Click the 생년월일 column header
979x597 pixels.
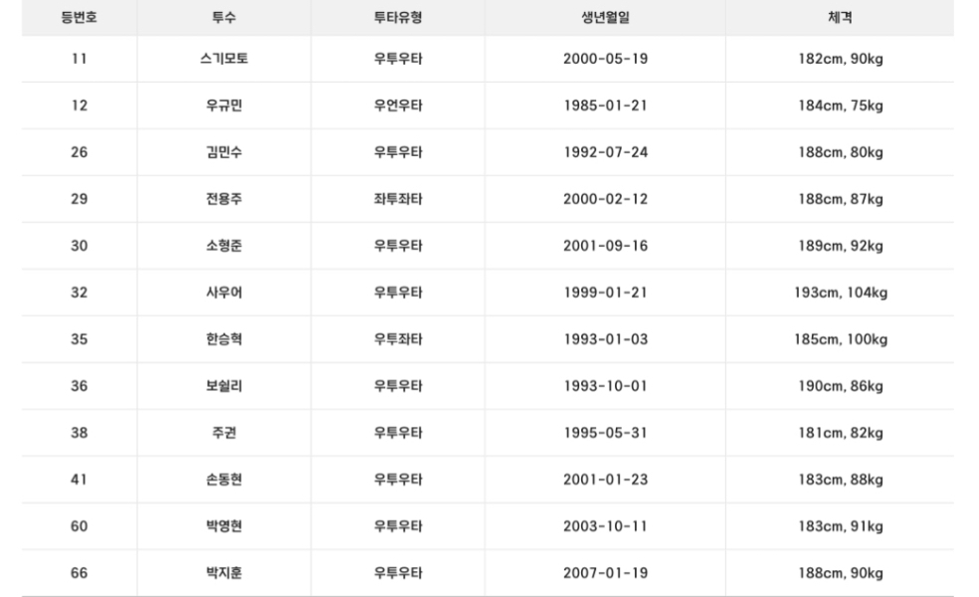coord(605,18)
